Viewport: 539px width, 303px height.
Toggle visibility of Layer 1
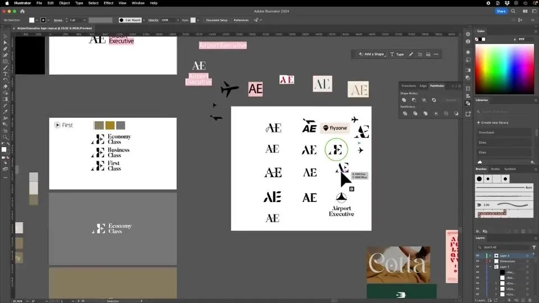click(477, 267)
